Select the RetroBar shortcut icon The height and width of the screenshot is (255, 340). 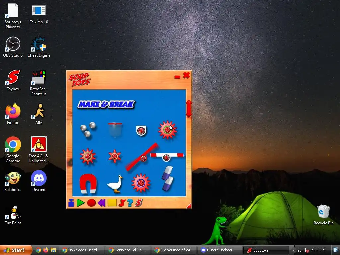point(39,83)
